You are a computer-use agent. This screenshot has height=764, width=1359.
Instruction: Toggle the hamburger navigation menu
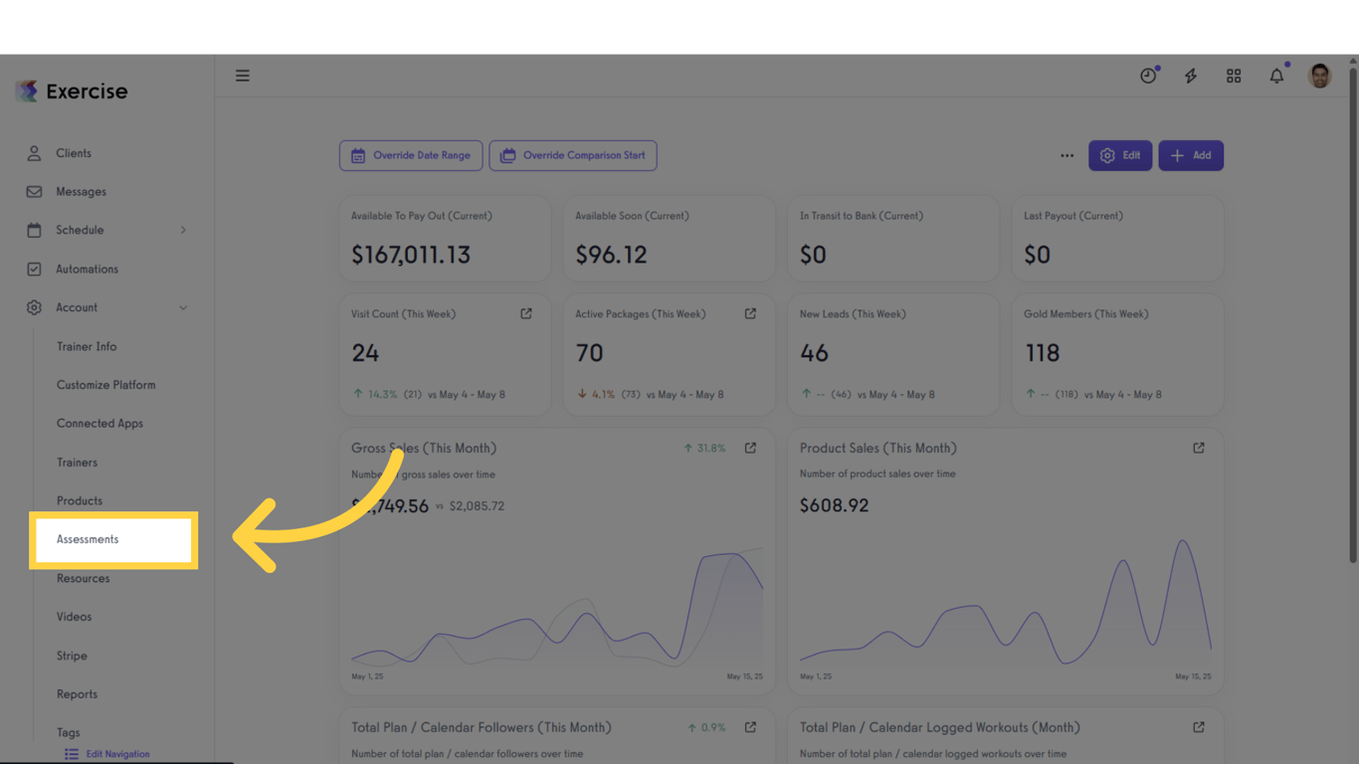242,75
